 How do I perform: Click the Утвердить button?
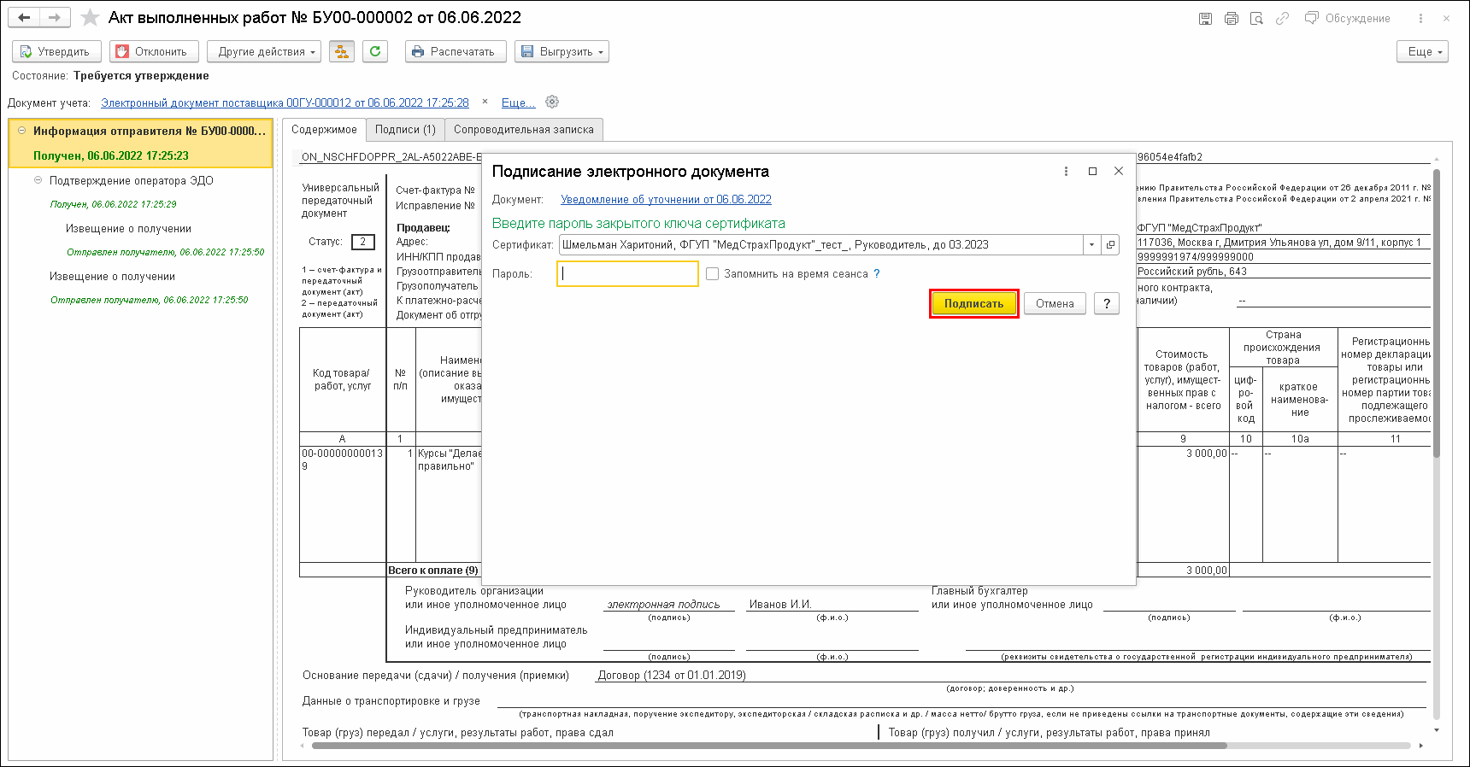point(56,51)
